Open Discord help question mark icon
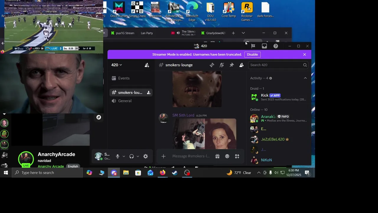378x213 pixels. pyautogui.click(x=276, y=46)
